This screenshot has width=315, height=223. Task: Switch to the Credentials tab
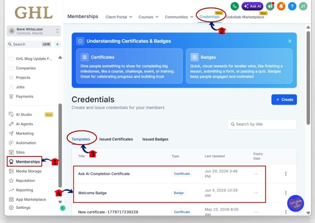(209, 17)
